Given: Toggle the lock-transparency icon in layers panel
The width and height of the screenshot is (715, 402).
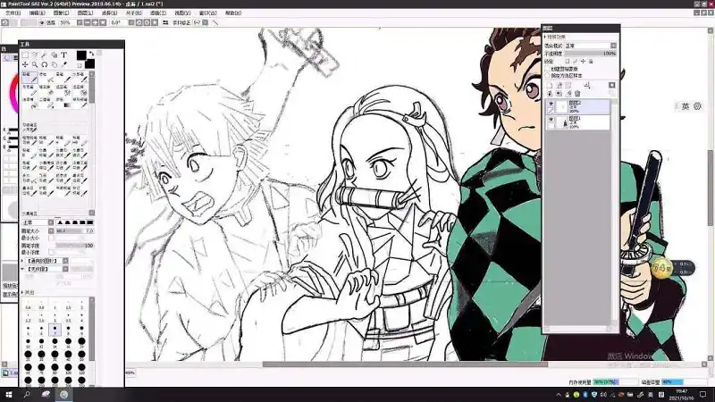Looking at the screenshot, I should [568, 61].
